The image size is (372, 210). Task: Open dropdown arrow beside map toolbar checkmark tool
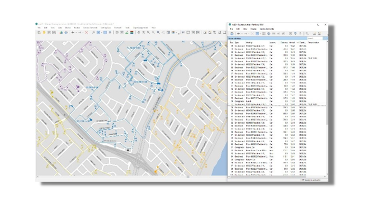click(x=101, y=33)
